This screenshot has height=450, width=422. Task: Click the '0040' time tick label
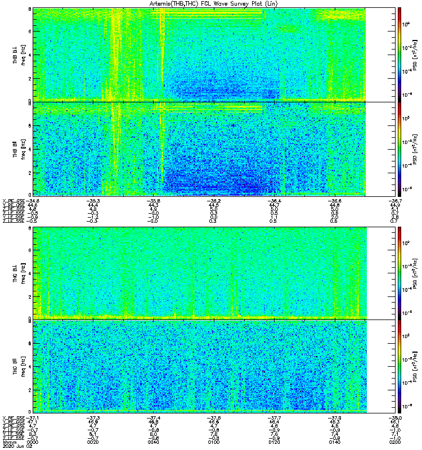click(x=153, y=442)
